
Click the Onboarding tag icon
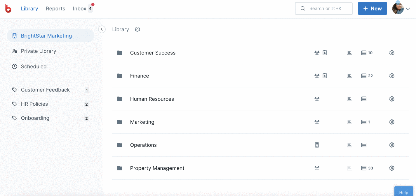point(14,118)
